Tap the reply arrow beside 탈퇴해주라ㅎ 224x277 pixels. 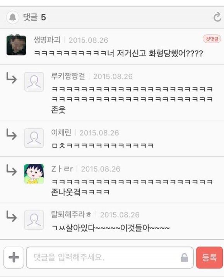[x=12, y=216]
